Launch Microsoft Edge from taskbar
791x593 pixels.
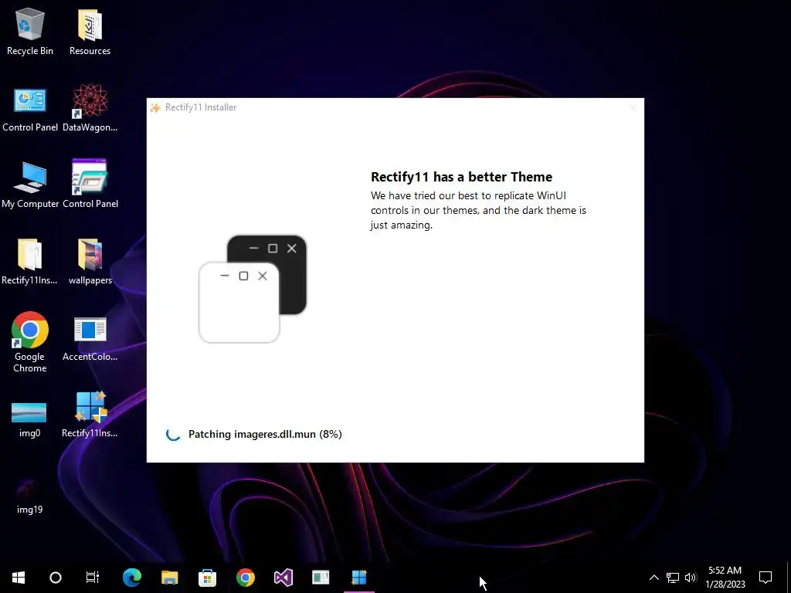coord(132,578)
